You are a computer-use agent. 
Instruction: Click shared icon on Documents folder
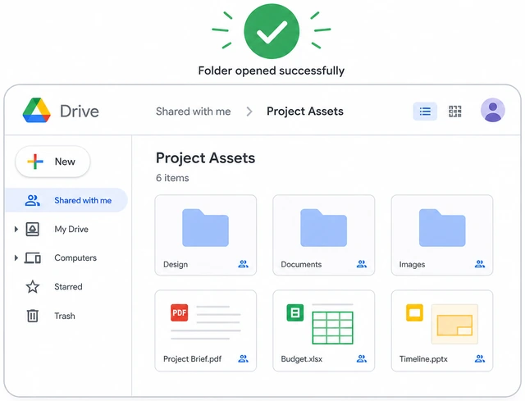pyautogui.click(x=361, y=264)
